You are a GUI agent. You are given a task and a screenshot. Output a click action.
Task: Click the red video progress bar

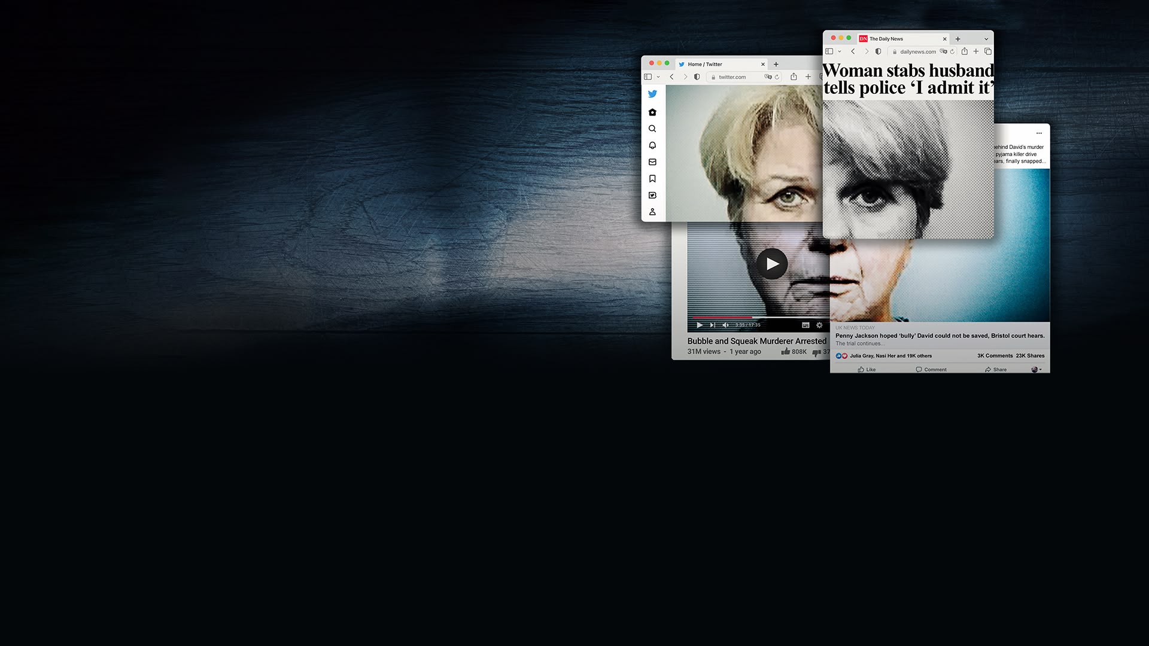point(722,318)
